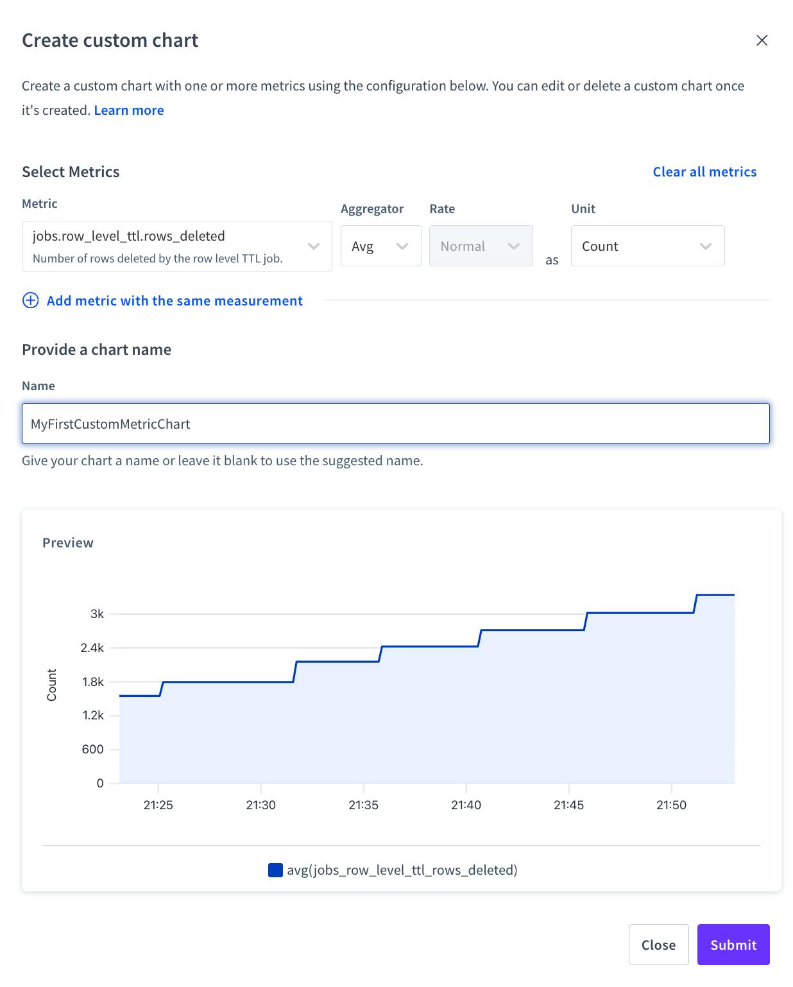The width and height of the screenshot is (793, 987).
Task: Select the Rate field showing Normal
Action: [481, 246]
